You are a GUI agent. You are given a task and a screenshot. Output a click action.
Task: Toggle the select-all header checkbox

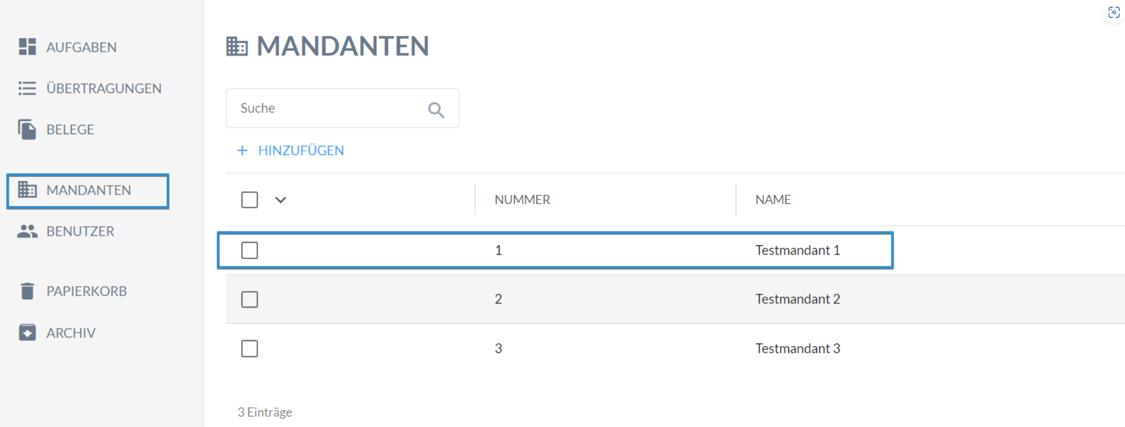click(x=249, y=200)
